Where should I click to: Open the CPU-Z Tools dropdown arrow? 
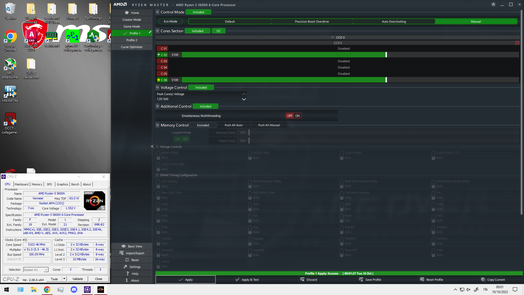pyautogui.click(x=64, y=279)
